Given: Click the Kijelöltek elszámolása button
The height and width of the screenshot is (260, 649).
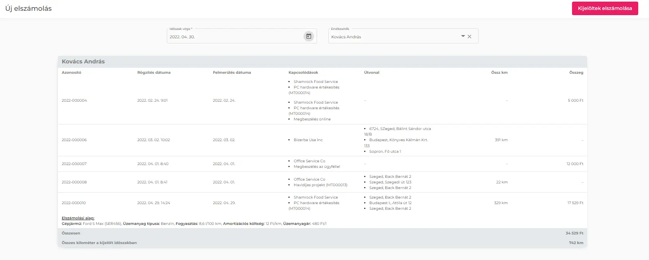Looking at the screenshot, I should tap(604, 8).
